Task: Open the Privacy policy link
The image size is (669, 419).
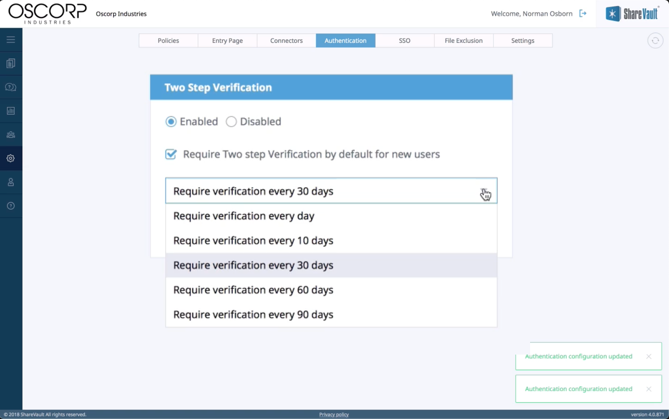Action: 334,415
